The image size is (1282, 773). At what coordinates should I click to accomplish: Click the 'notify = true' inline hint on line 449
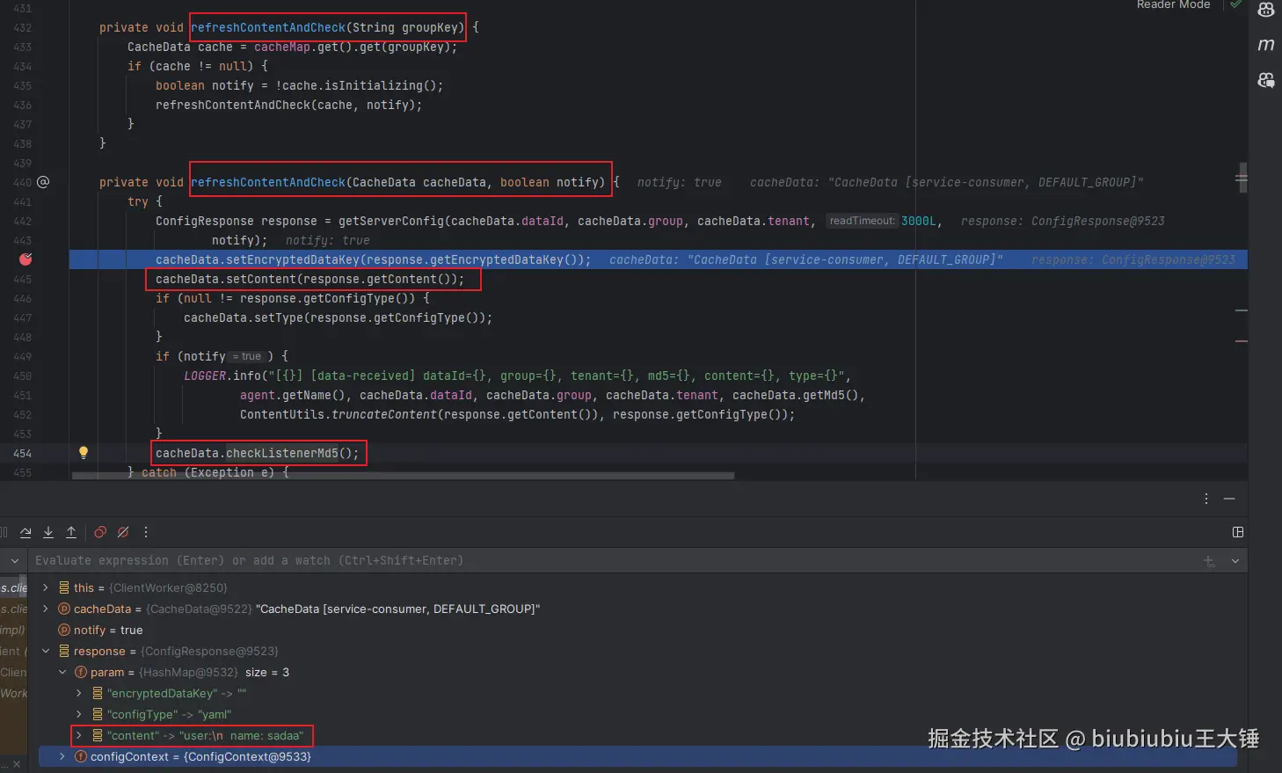coord(248,356)
